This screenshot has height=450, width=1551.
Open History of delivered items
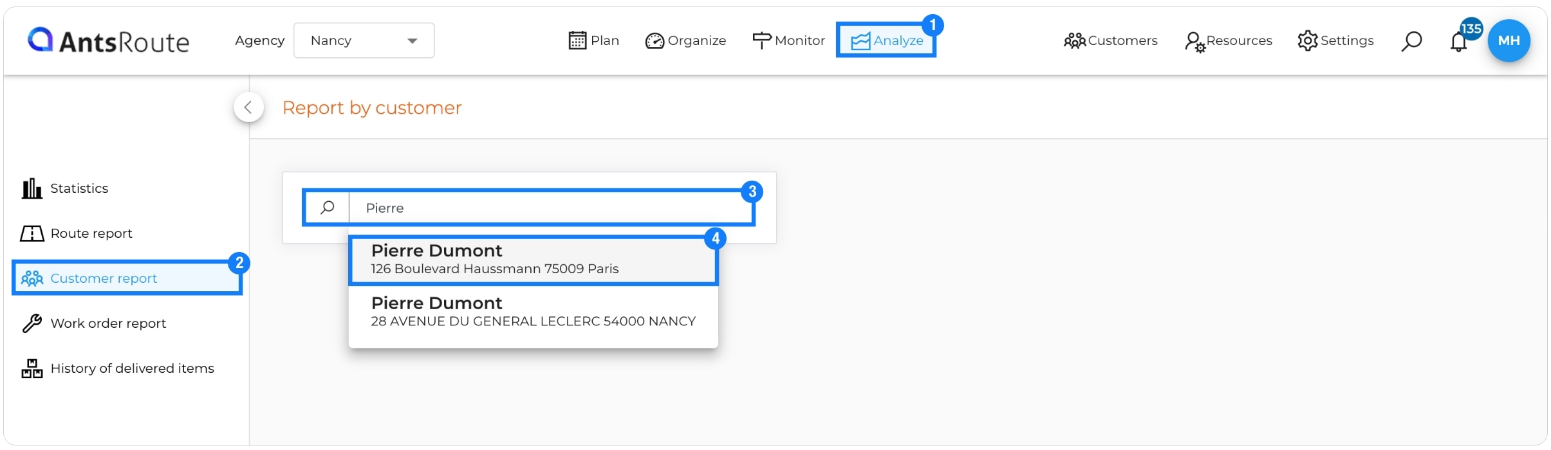[118, 368]
